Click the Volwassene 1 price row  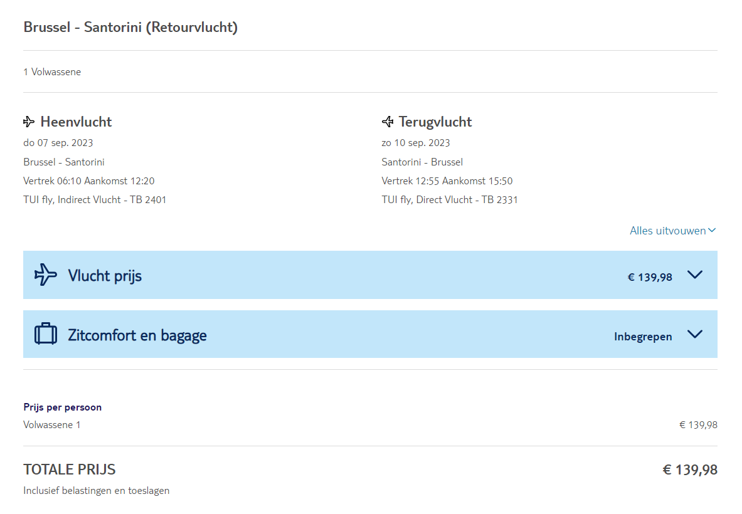click(52, 425)
